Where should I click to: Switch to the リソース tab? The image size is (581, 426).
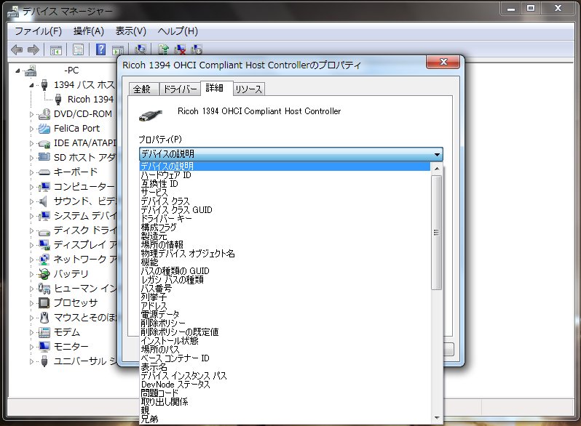[x=248, y=89]
